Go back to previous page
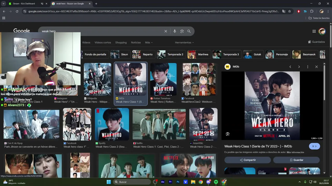 4,11
